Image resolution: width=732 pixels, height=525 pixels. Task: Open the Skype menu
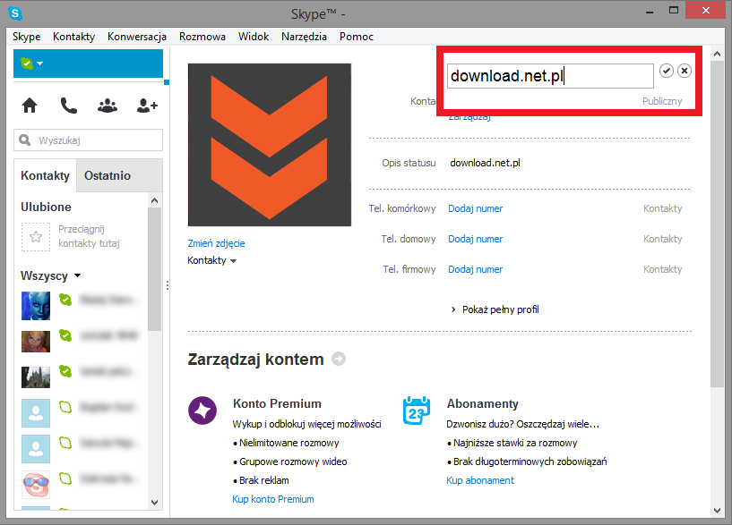[27, 37]
